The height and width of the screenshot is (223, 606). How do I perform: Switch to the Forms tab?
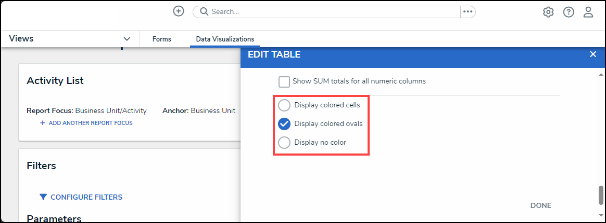[161, 39]
